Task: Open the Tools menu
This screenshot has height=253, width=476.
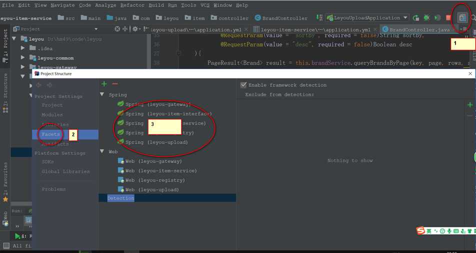Action: (188, 5)
